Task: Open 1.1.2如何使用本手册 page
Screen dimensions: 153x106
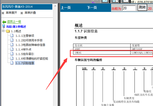Action: pyautogui.click(x=29, y=40)
